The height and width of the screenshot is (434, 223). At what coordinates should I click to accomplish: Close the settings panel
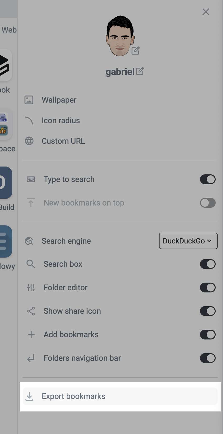pos(206,12)
